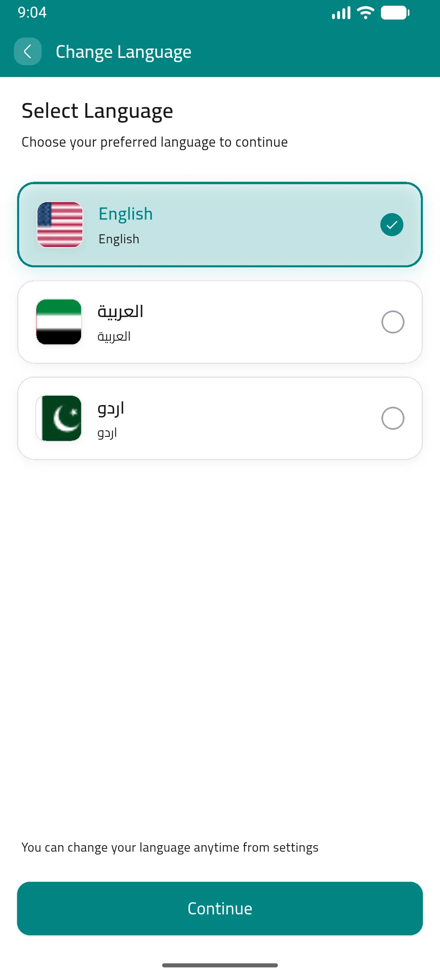Expand the English language card

[220, 224]
